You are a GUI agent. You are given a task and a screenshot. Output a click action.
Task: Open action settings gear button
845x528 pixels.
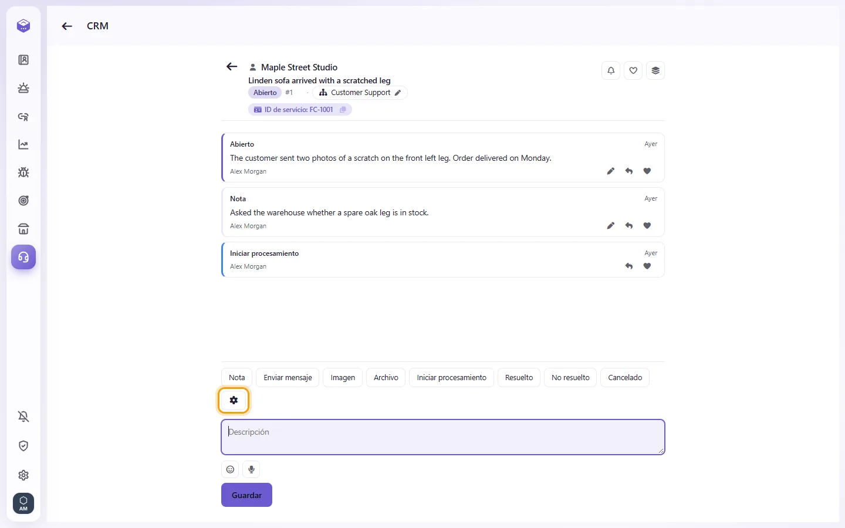coord(234,401)
